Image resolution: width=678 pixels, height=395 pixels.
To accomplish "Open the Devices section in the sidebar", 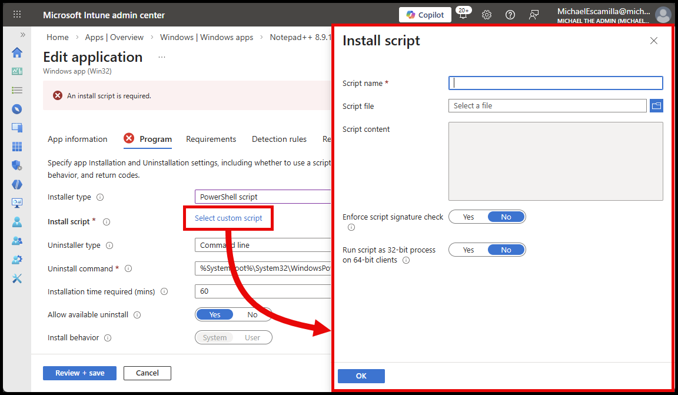I will point(17,109).
